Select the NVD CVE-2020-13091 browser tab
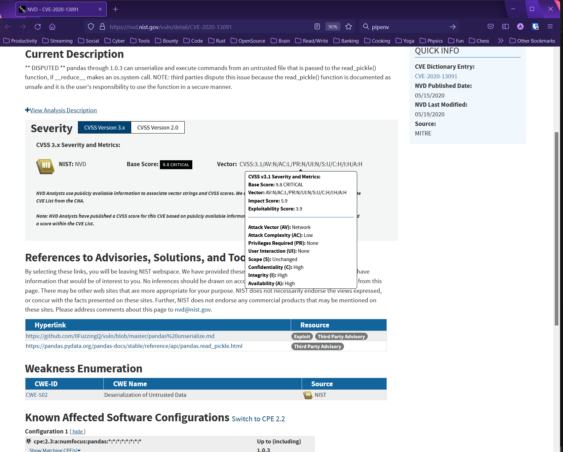563x452 pixels. pyautogui.click(x=61, y=9)
